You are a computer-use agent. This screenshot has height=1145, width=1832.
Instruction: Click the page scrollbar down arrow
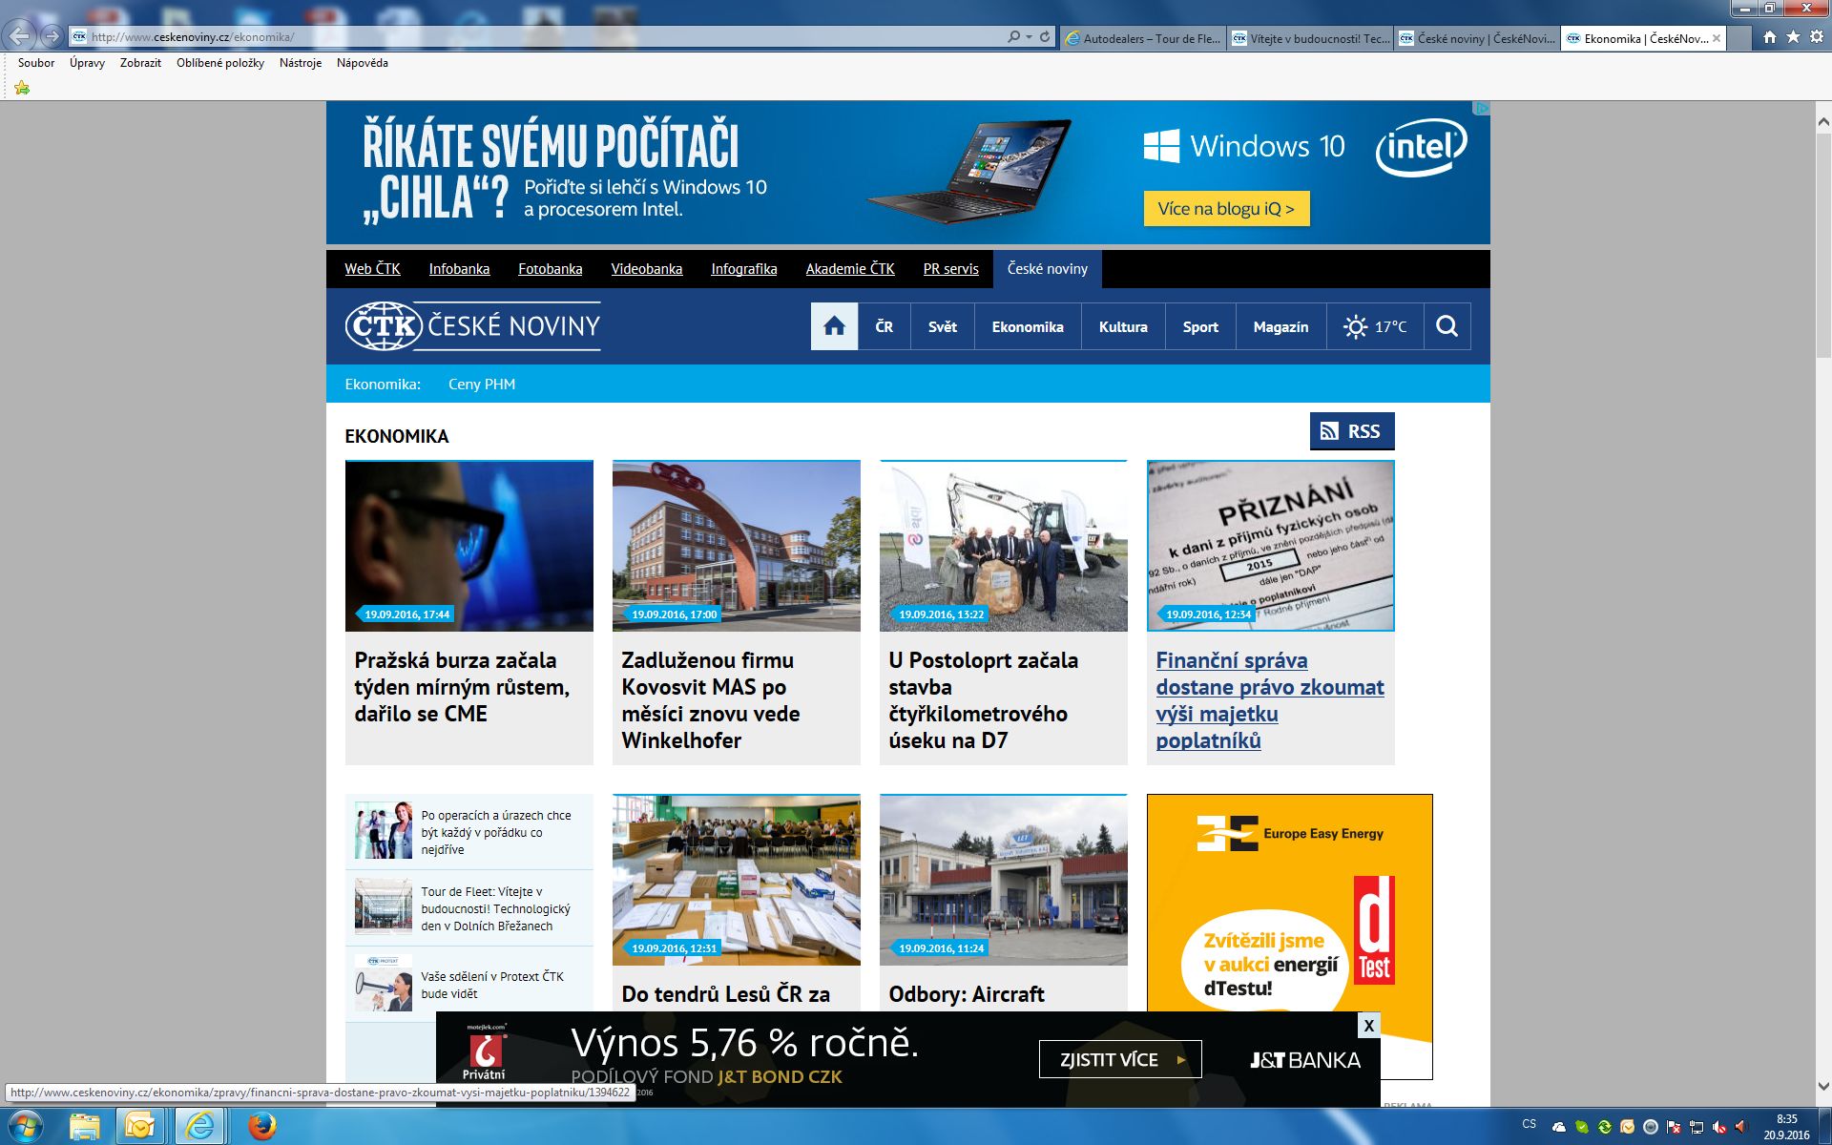pyautogui.click(x=1822, y=1086)
